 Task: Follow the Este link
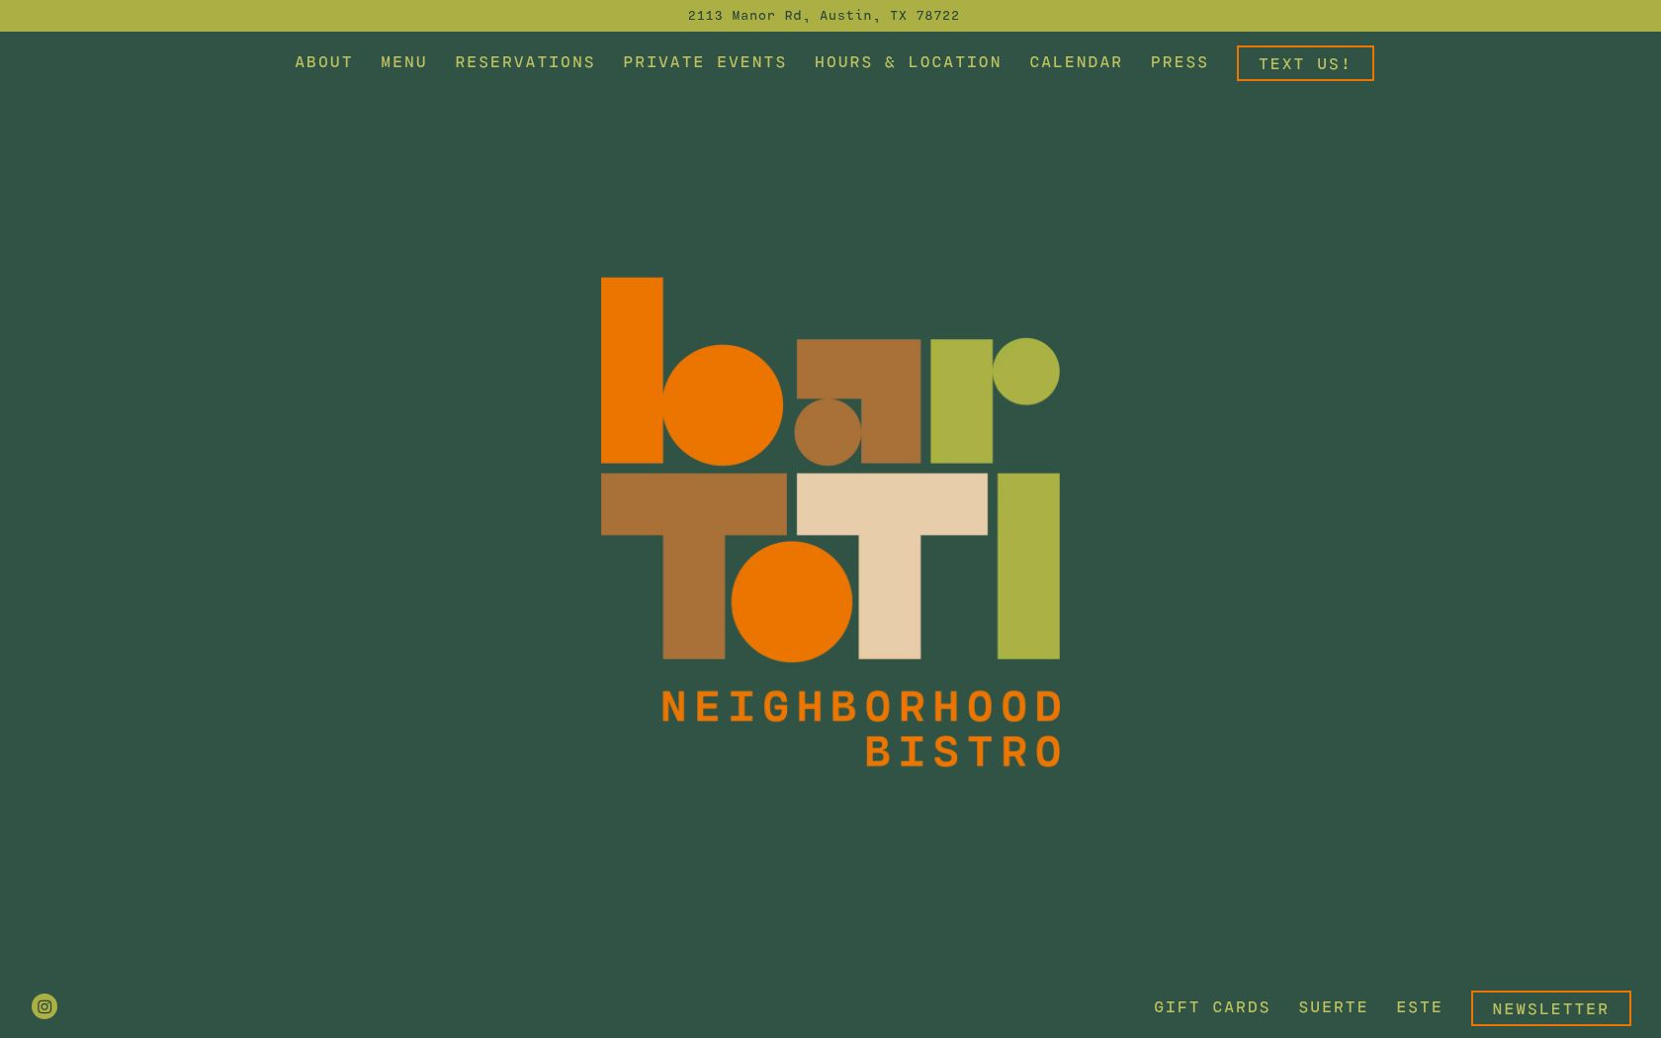point(1419,1007)
